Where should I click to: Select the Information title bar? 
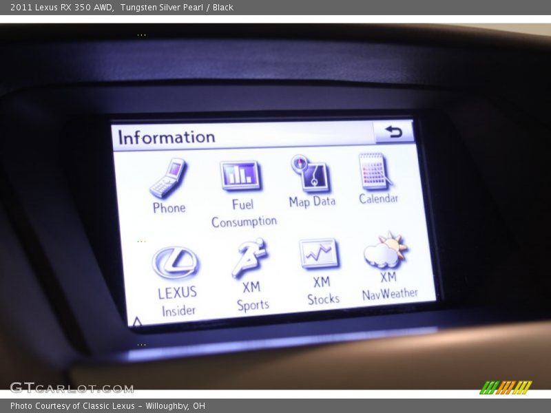165,136
